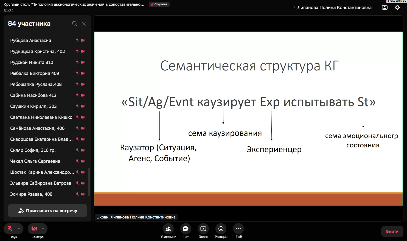Select participant Рыбалка Виктория 409
The width and height of the screenshot is (407, 241).
(35, 73)
